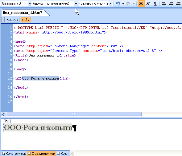Expand the Redo history dropdown arrow
Viewport: 182px width, 156px height.
click(x=134, y=4)
